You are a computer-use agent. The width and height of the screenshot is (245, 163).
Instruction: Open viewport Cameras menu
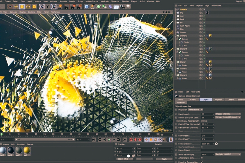pyautogui.click(x=13, y=12)
